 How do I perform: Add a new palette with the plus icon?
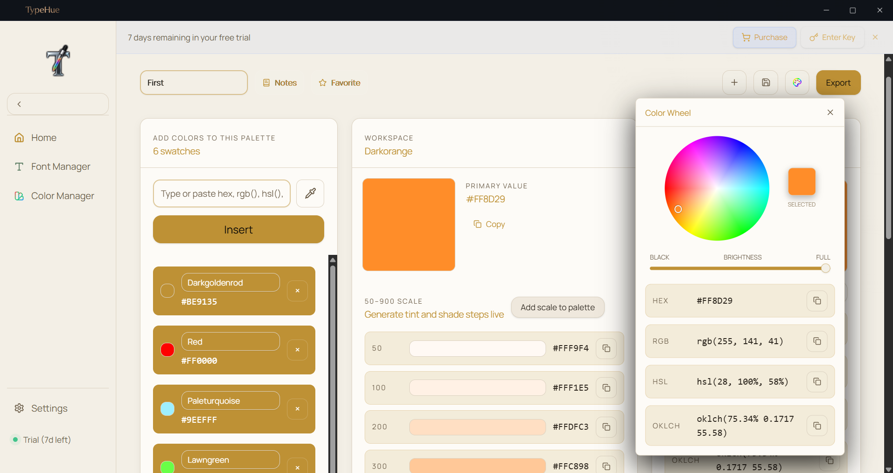point(734,82)
